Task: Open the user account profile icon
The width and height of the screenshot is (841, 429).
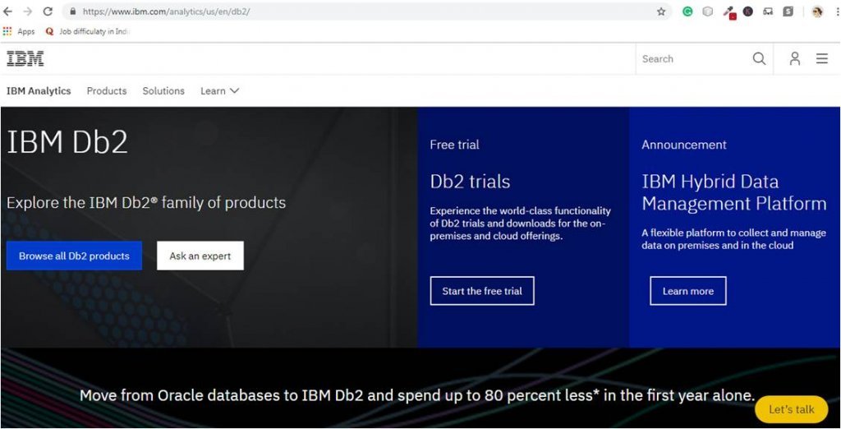Action: [794, 59]
